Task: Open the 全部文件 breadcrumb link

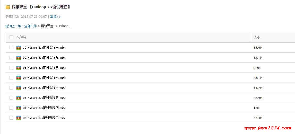Action: (x=30, y=26)
